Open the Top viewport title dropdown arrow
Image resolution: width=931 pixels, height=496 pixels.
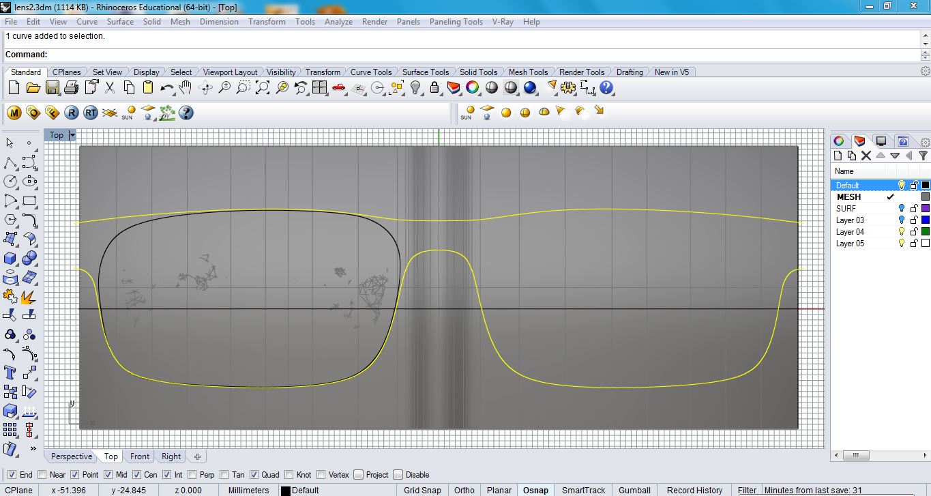[72, 135]
